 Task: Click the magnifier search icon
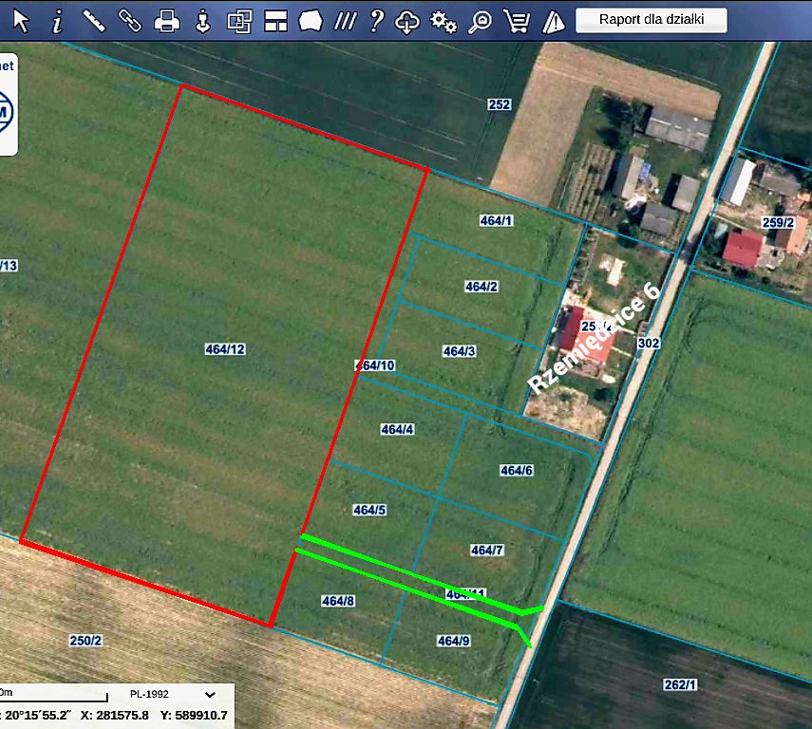[x=480, y=22]
